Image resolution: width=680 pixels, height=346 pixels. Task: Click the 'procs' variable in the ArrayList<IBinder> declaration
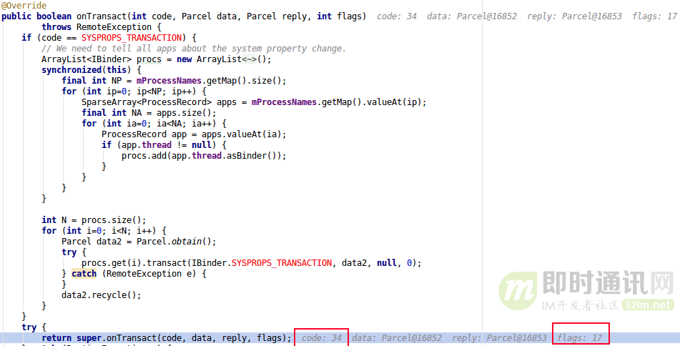click(x=149, y=59)
